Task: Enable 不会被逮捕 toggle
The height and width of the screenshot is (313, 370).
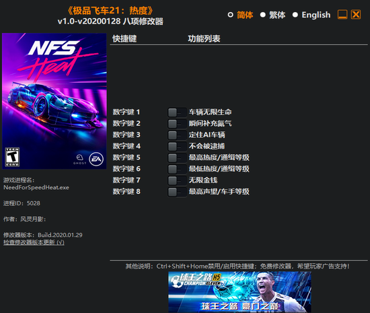Action: tap(177, 147)
